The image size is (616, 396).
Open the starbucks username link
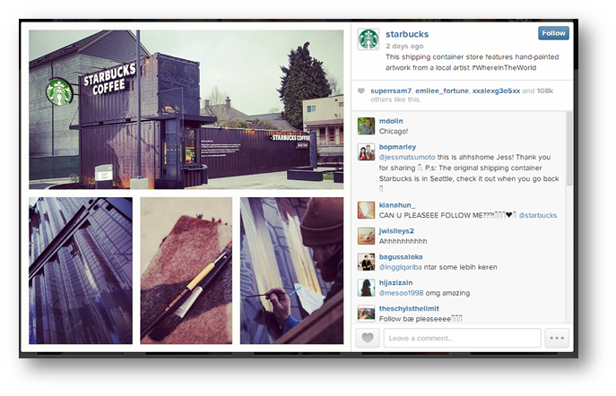[x=407, y=34]
